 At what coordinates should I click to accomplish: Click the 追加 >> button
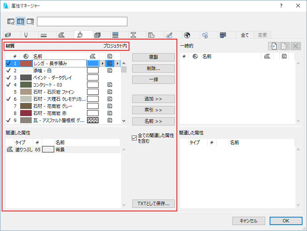[x=153, y=99]
